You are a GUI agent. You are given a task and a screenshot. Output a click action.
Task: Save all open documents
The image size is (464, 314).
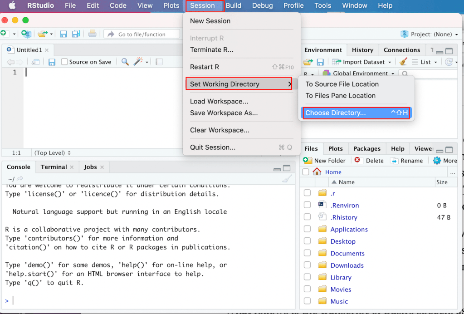tap(76, 34)
